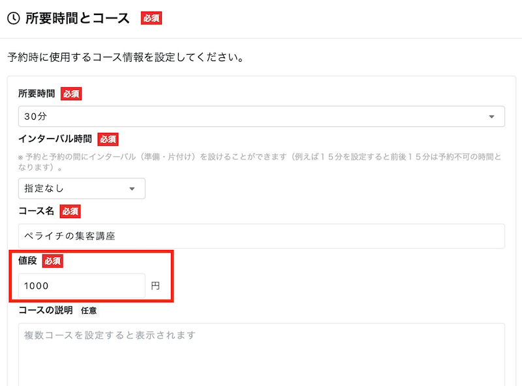
Task: Click the 任意 badge next to コースの説明
Action: coord(89,310)
